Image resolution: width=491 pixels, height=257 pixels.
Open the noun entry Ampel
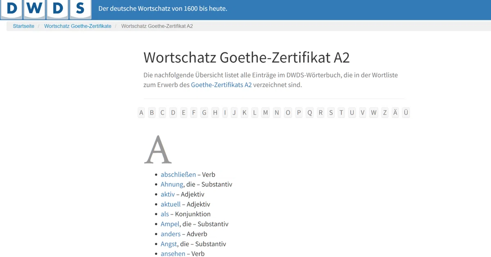[x=170, y=224]
